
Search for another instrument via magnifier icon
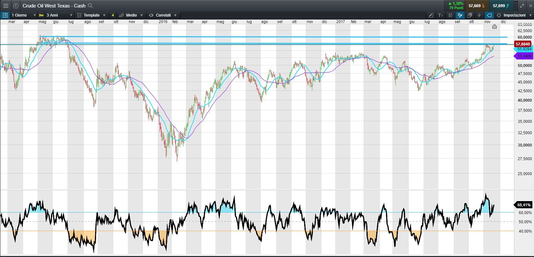click(x=91, y=6)
